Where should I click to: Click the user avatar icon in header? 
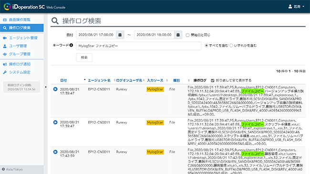point(290,7)
